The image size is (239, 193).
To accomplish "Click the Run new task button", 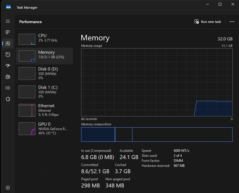I will [x=207, y=21].
